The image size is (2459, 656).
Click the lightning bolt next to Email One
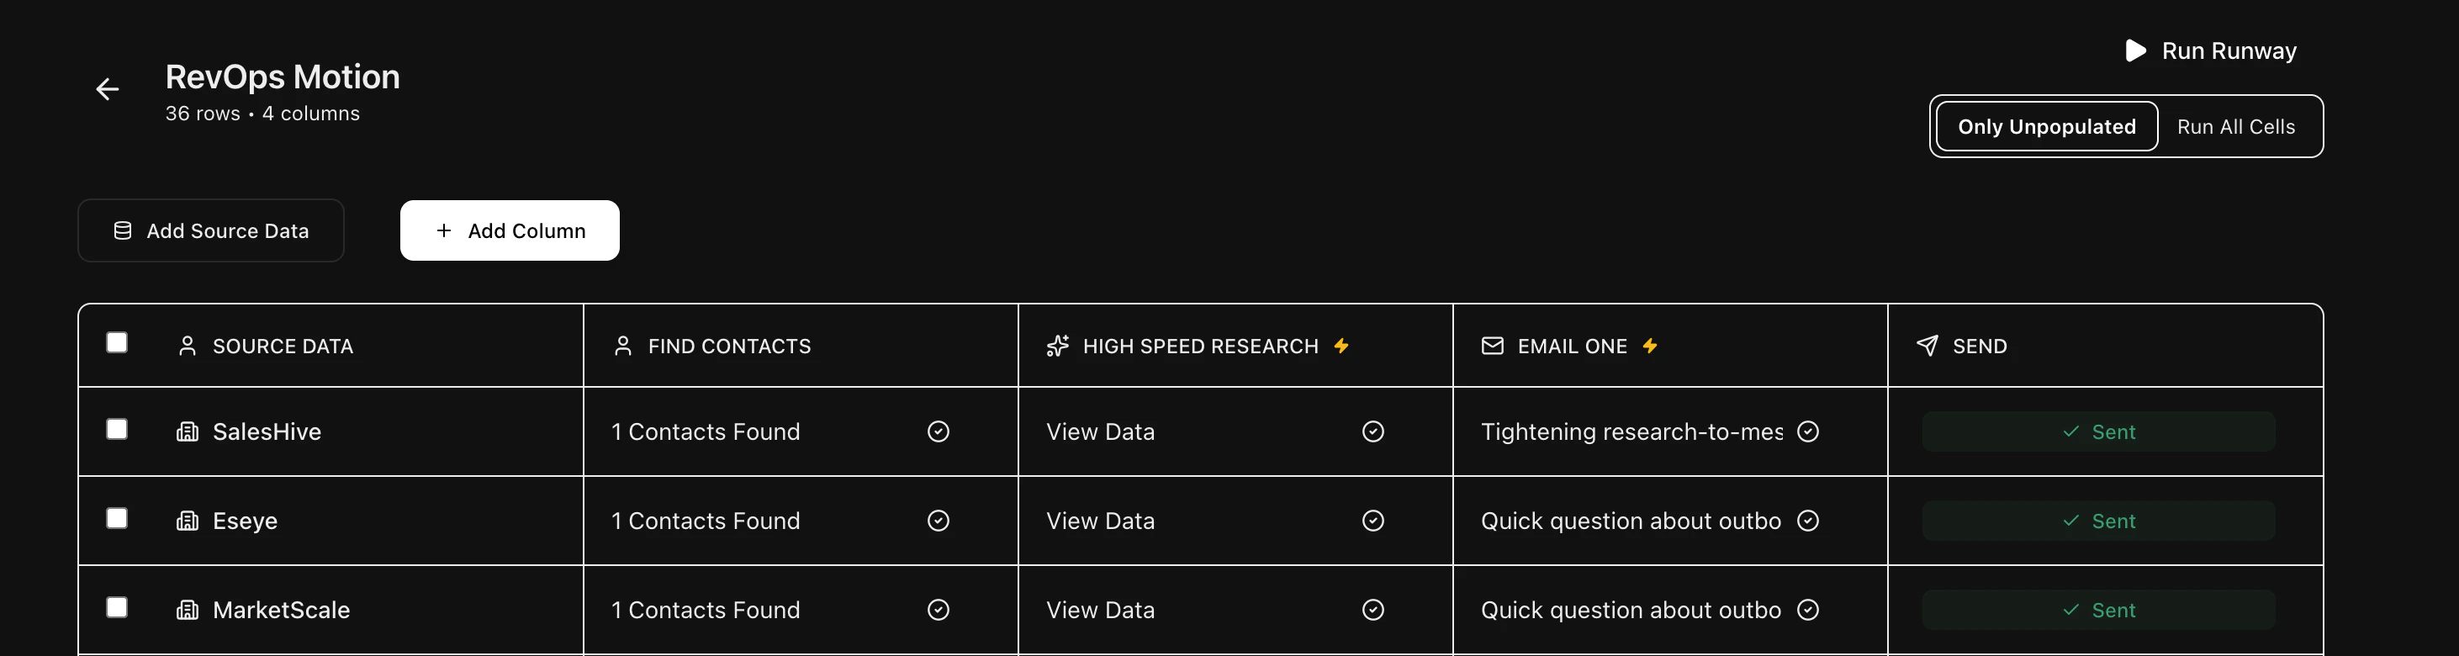point(1649,346)
